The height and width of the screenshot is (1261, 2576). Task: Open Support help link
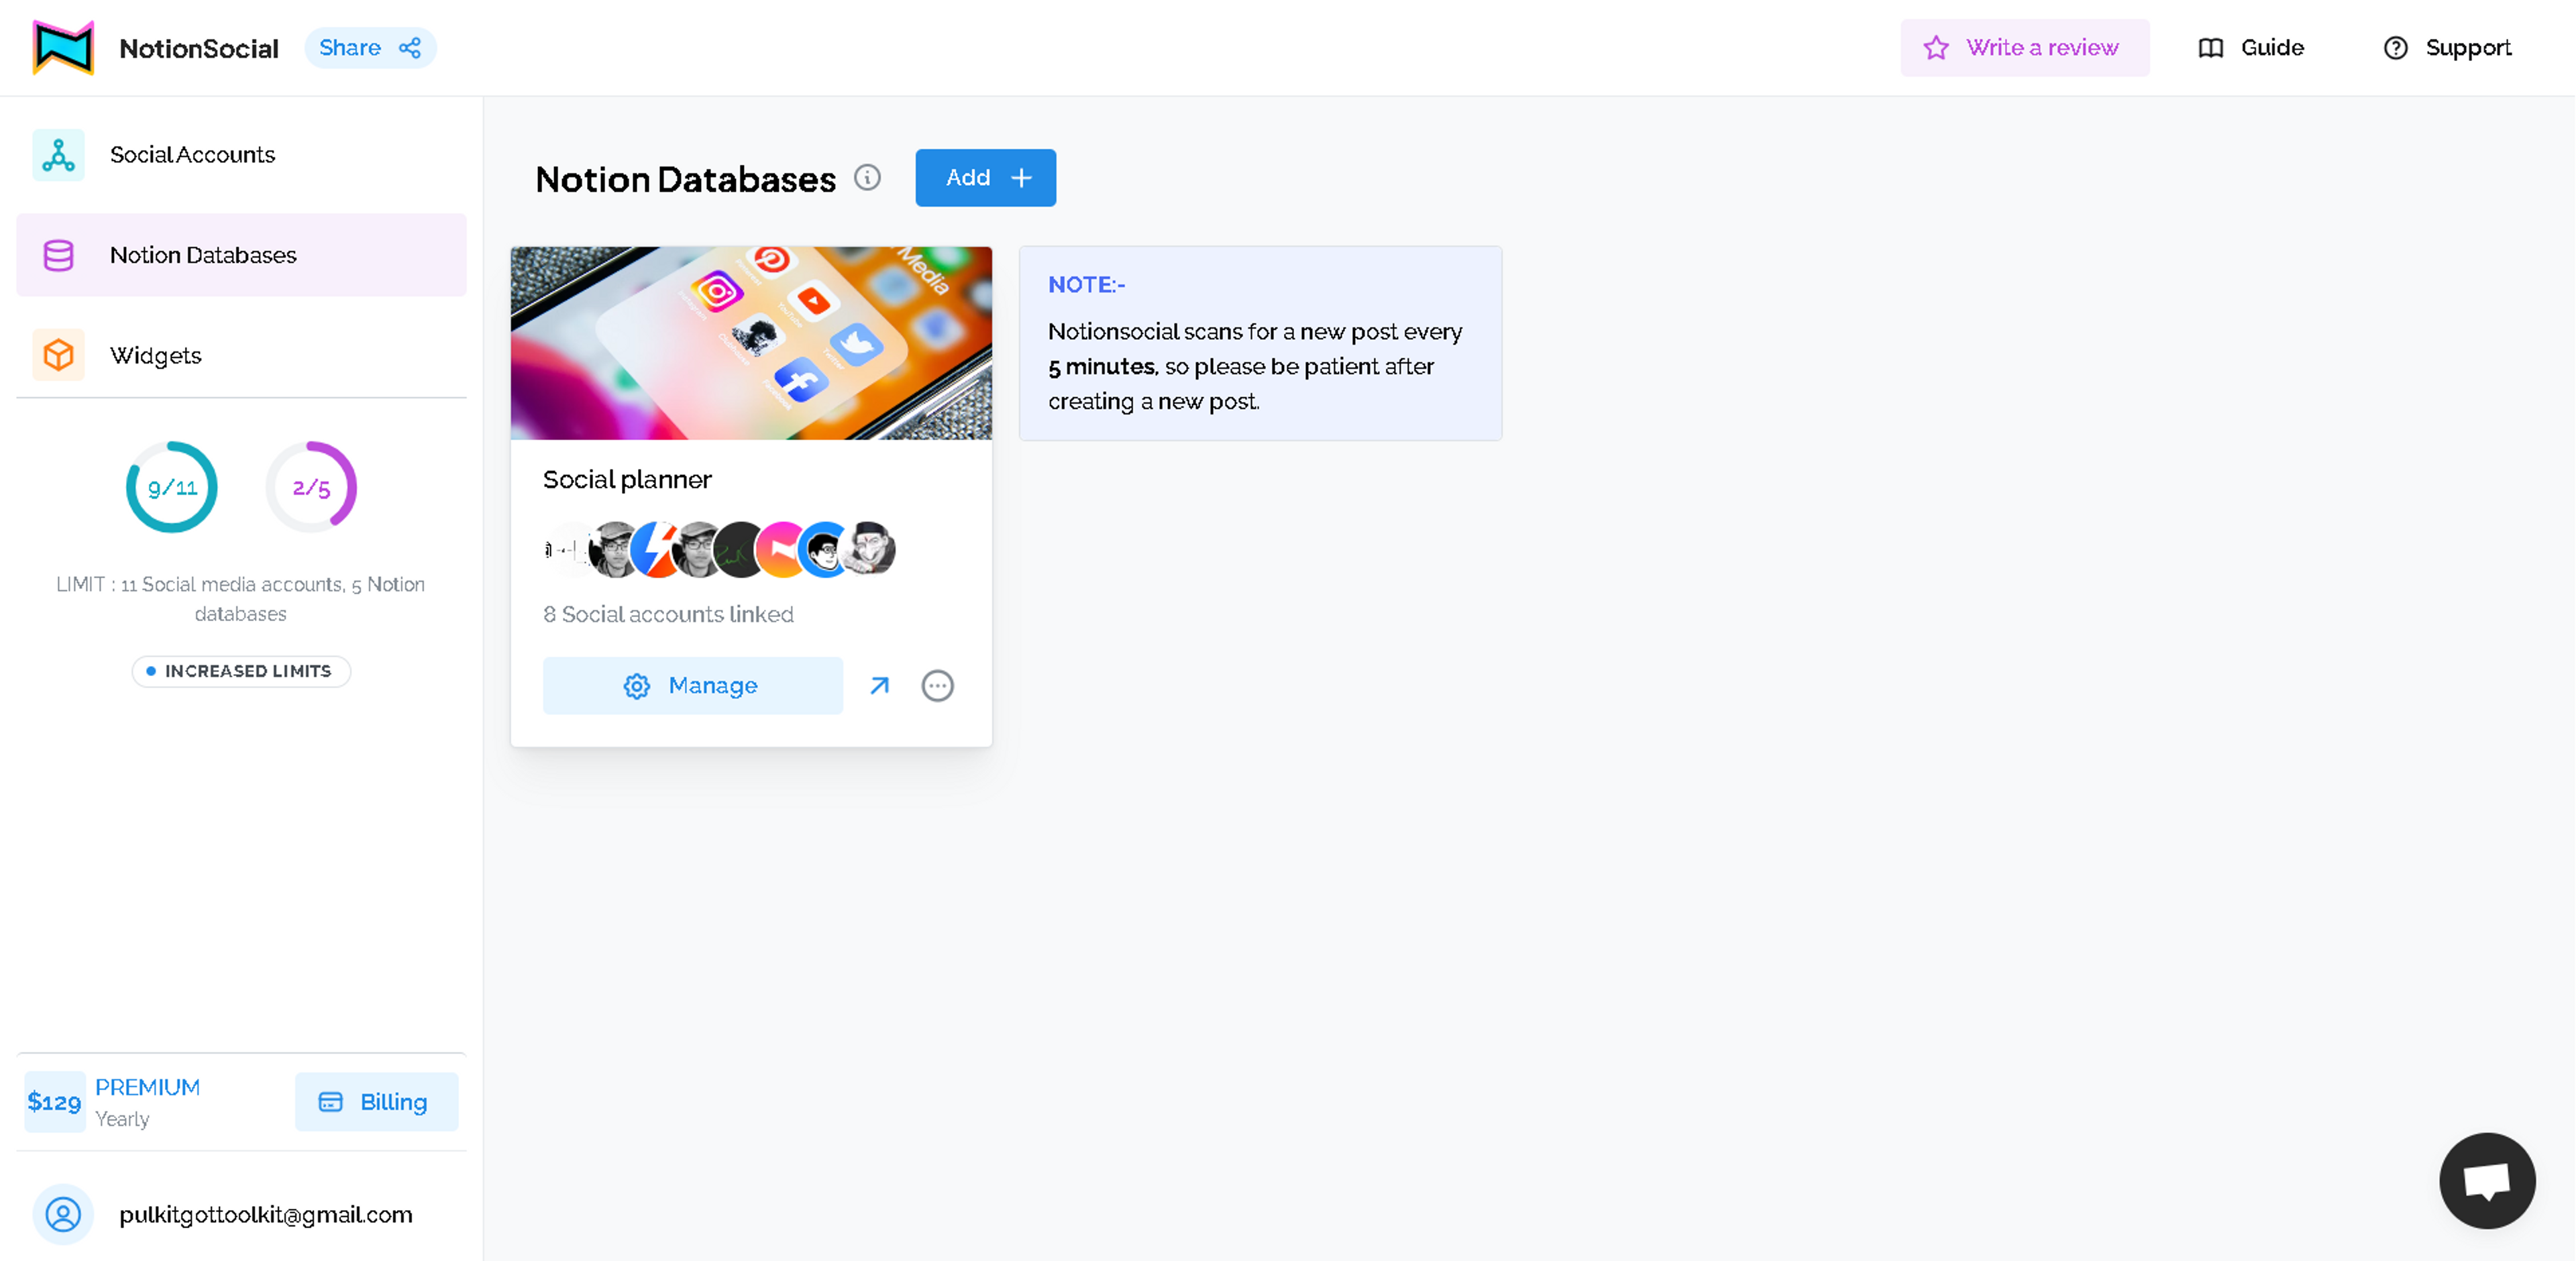tap(2447, 48)
